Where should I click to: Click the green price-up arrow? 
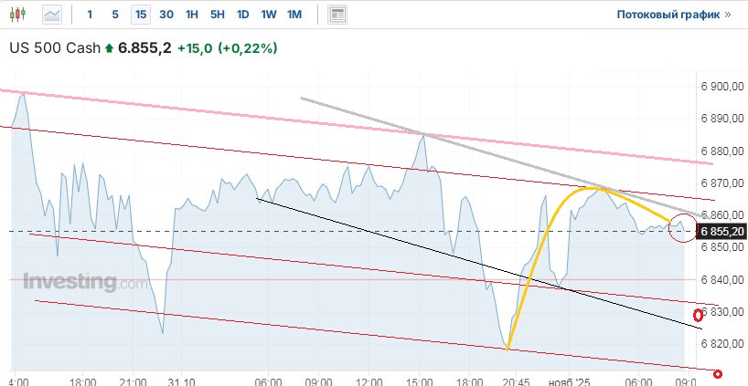110,47
